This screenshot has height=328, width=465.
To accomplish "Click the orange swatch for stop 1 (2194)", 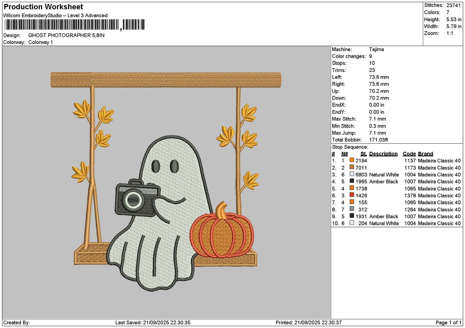I will tap(352, 160).
